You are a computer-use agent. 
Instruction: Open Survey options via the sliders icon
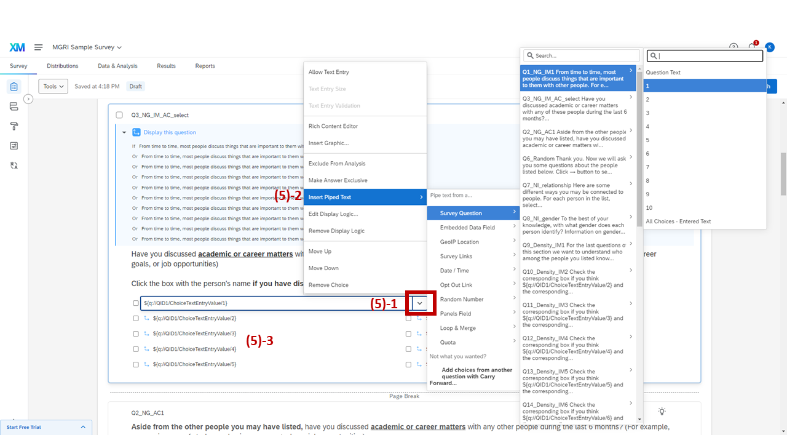[14, 145]
